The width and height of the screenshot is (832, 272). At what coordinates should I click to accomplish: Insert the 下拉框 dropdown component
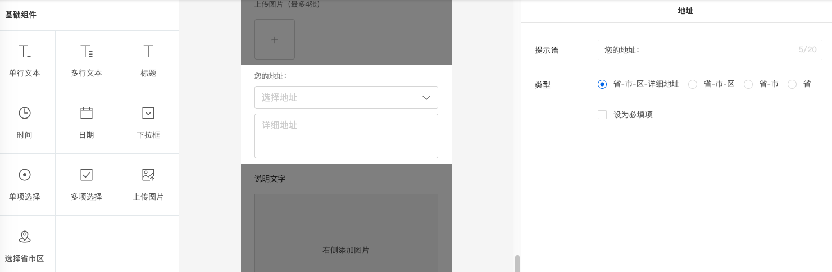tap(148, 123)
